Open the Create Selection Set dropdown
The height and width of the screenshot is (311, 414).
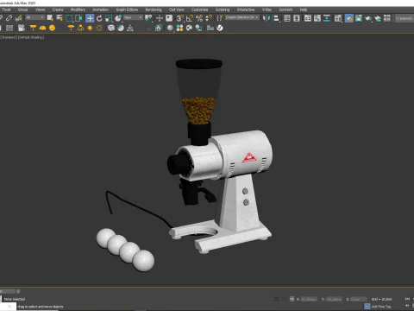(242, 17)
